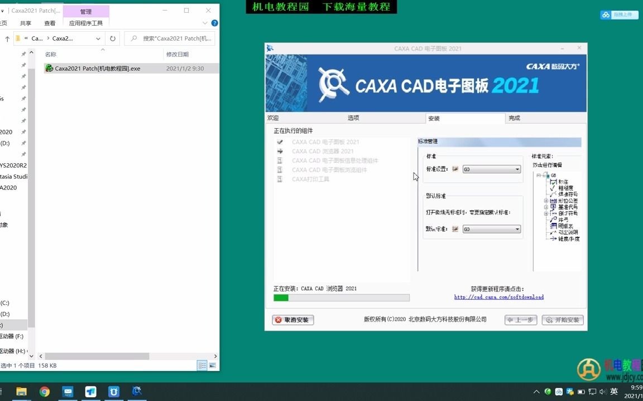Viewport: 643px width, 401px height.
Task: Click the checkmark beside CAXA CAD 电子图板 2021 component
Action: tap(280, 141)
